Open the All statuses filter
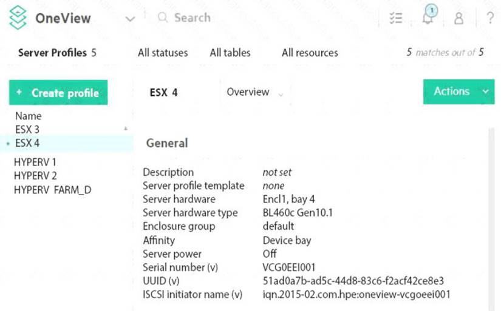 163,53
